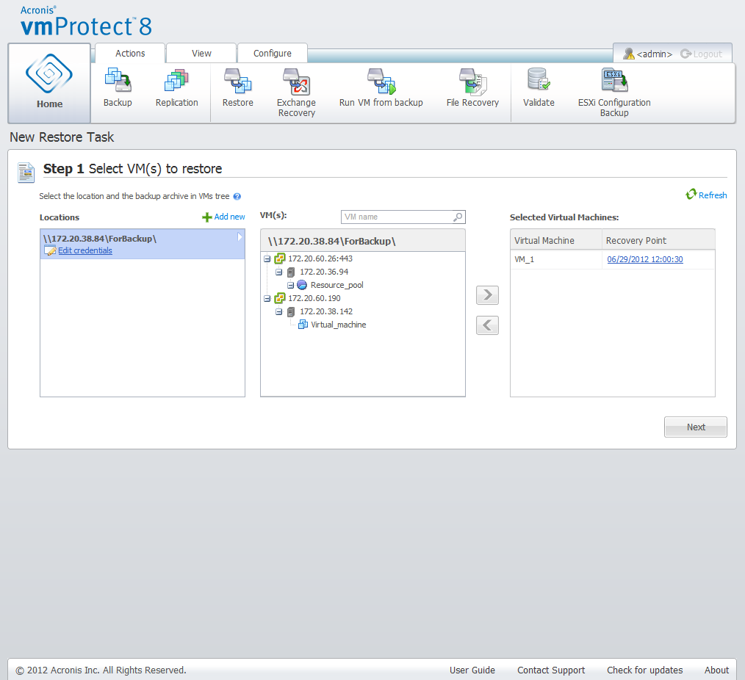Screen dimensions: 745x680
Task: Click the Acronis vmProtect 8 logo
Action: (86, 21)
